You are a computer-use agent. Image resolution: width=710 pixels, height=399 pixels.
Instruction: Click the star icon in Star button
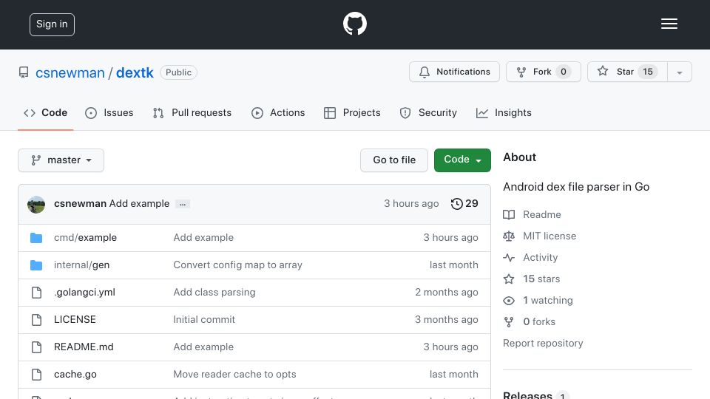coord(603,71)
